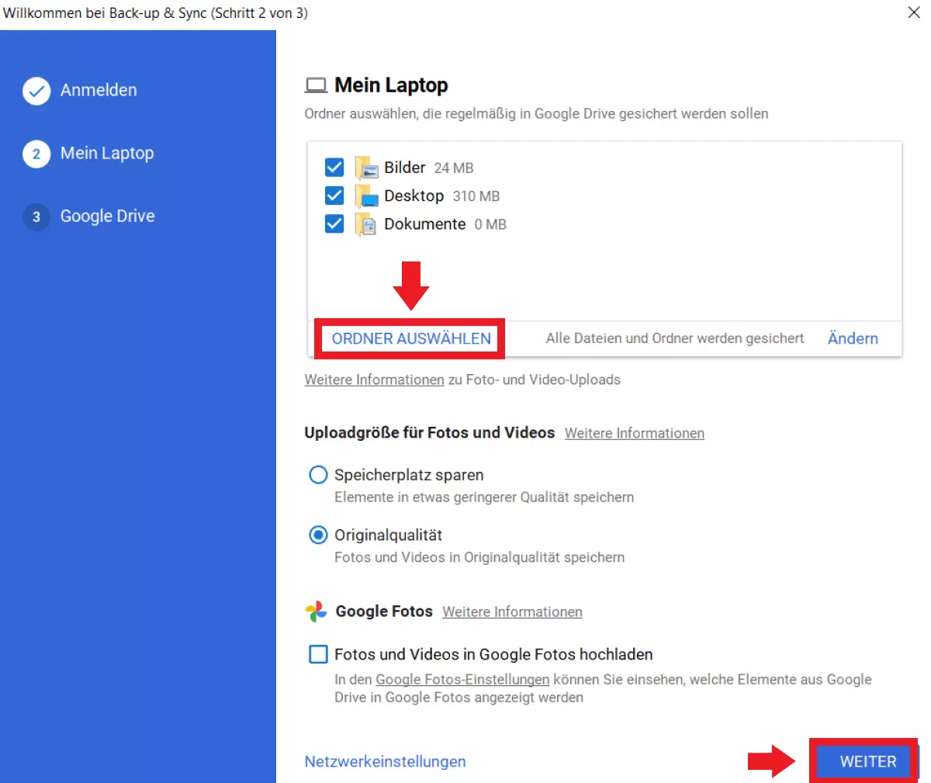Click the 24 MB size value
Image resolution: width=931 pixels, height=783 pixels.
pyautogui.click(x=454, y=168)
